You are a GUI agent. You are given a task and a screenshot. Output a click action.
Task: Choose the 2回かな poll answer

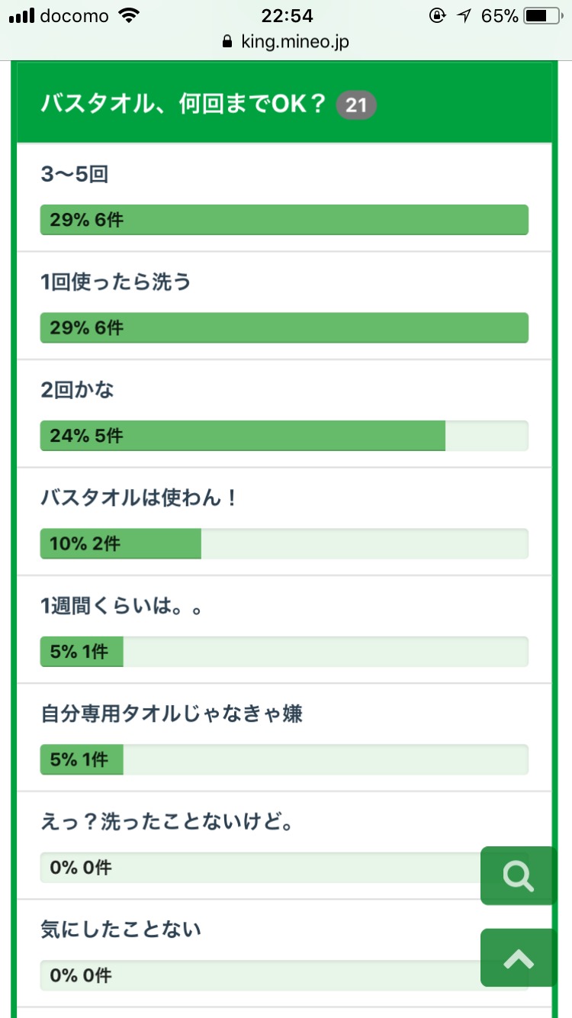78,390
